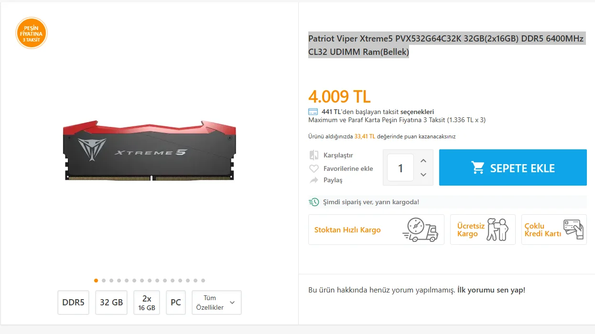Open the taksit seçenekleri link
This screenshot has height=334, width=595.
417,112
